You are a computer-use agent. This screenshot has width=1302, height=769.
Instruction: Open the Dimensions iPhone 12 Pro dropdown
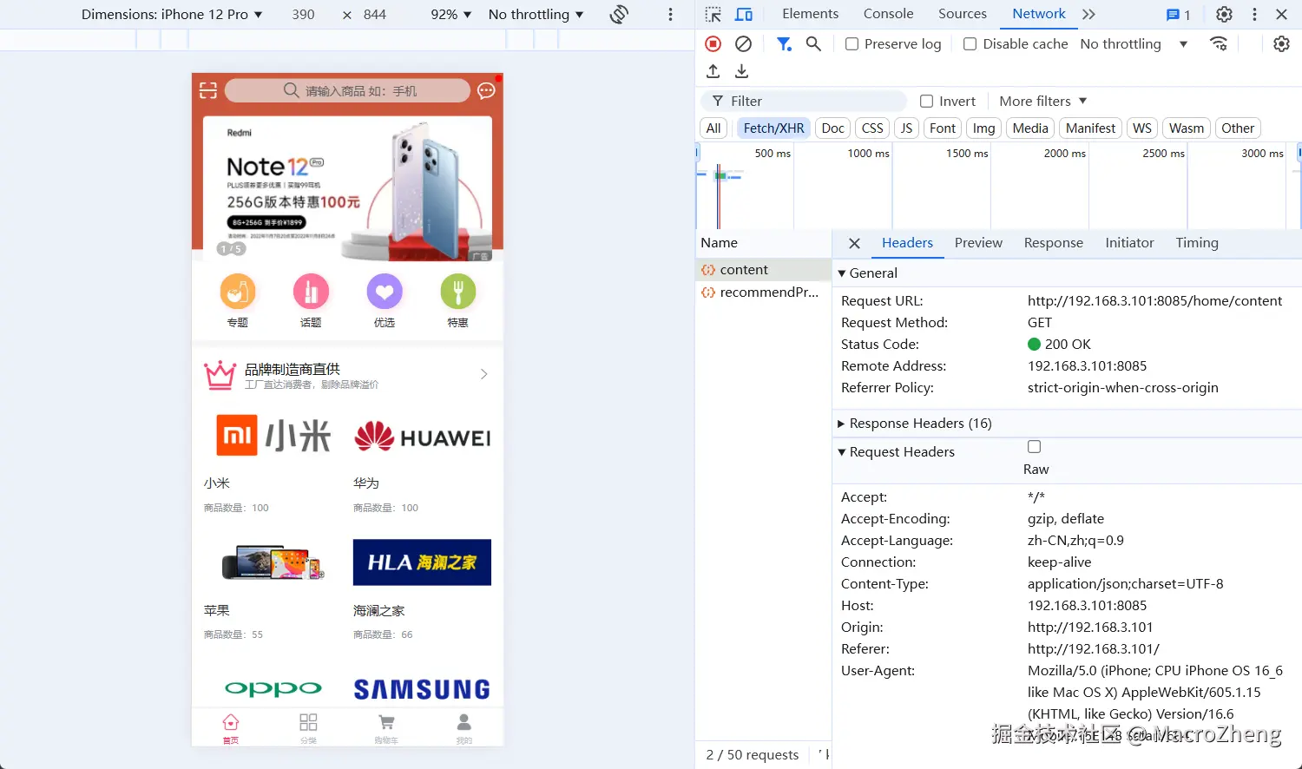(172, 15)
